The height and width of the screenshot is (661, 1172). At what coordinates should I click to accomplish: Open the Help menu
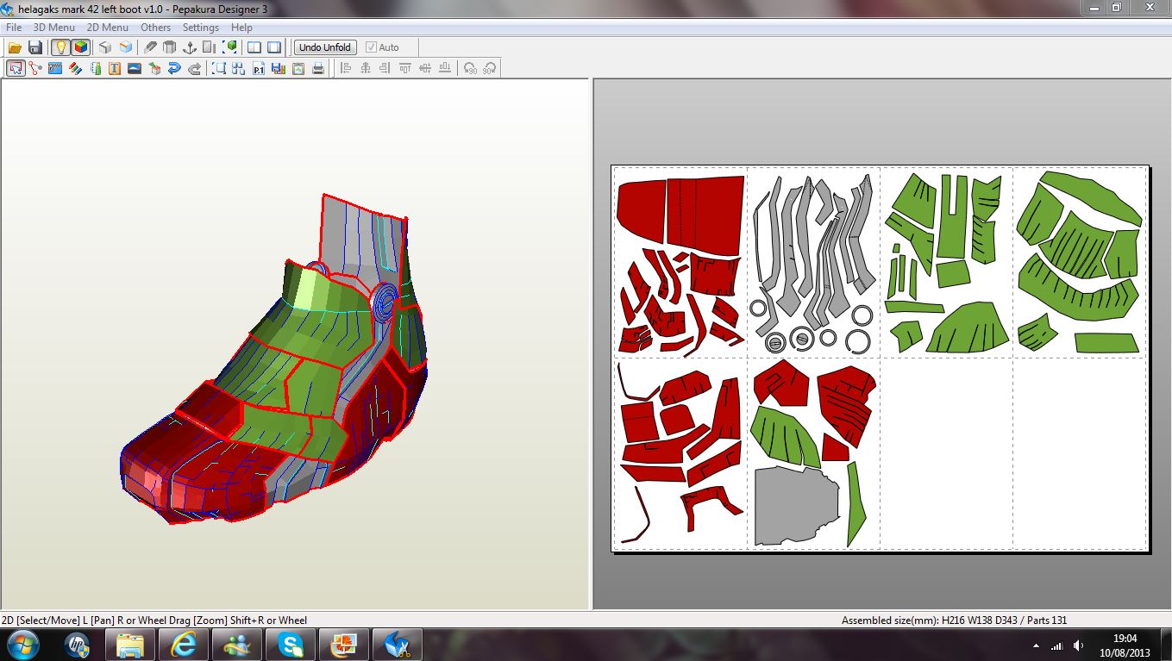click(x=241, y=28)
